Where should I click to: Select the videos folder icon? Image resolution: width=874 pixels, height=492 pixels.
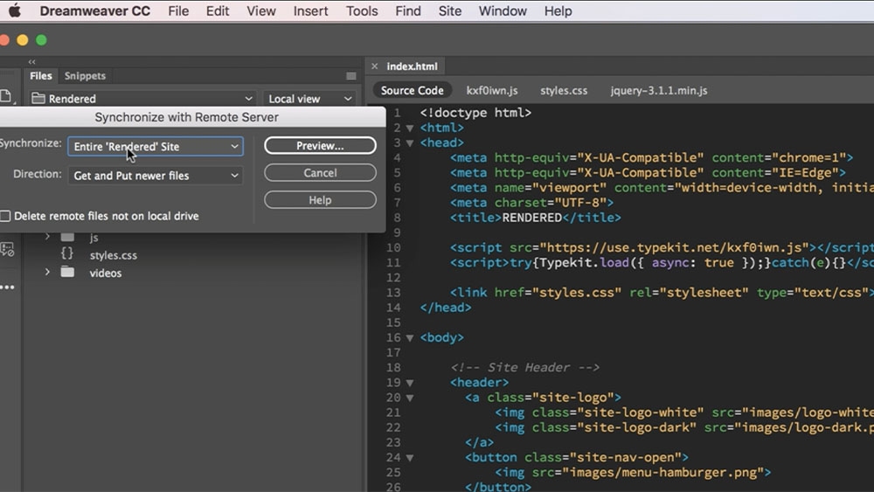[67, 272]
